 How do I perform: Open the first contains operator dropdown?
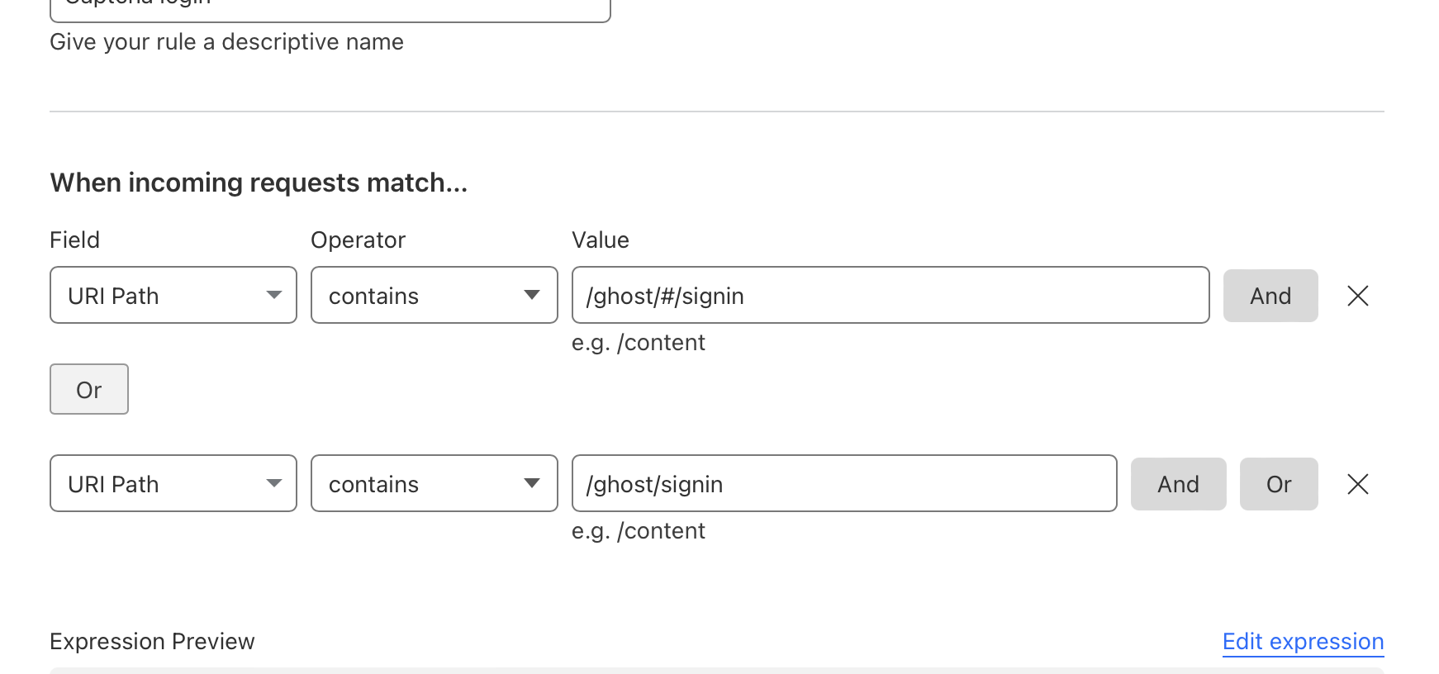point(434,295)
